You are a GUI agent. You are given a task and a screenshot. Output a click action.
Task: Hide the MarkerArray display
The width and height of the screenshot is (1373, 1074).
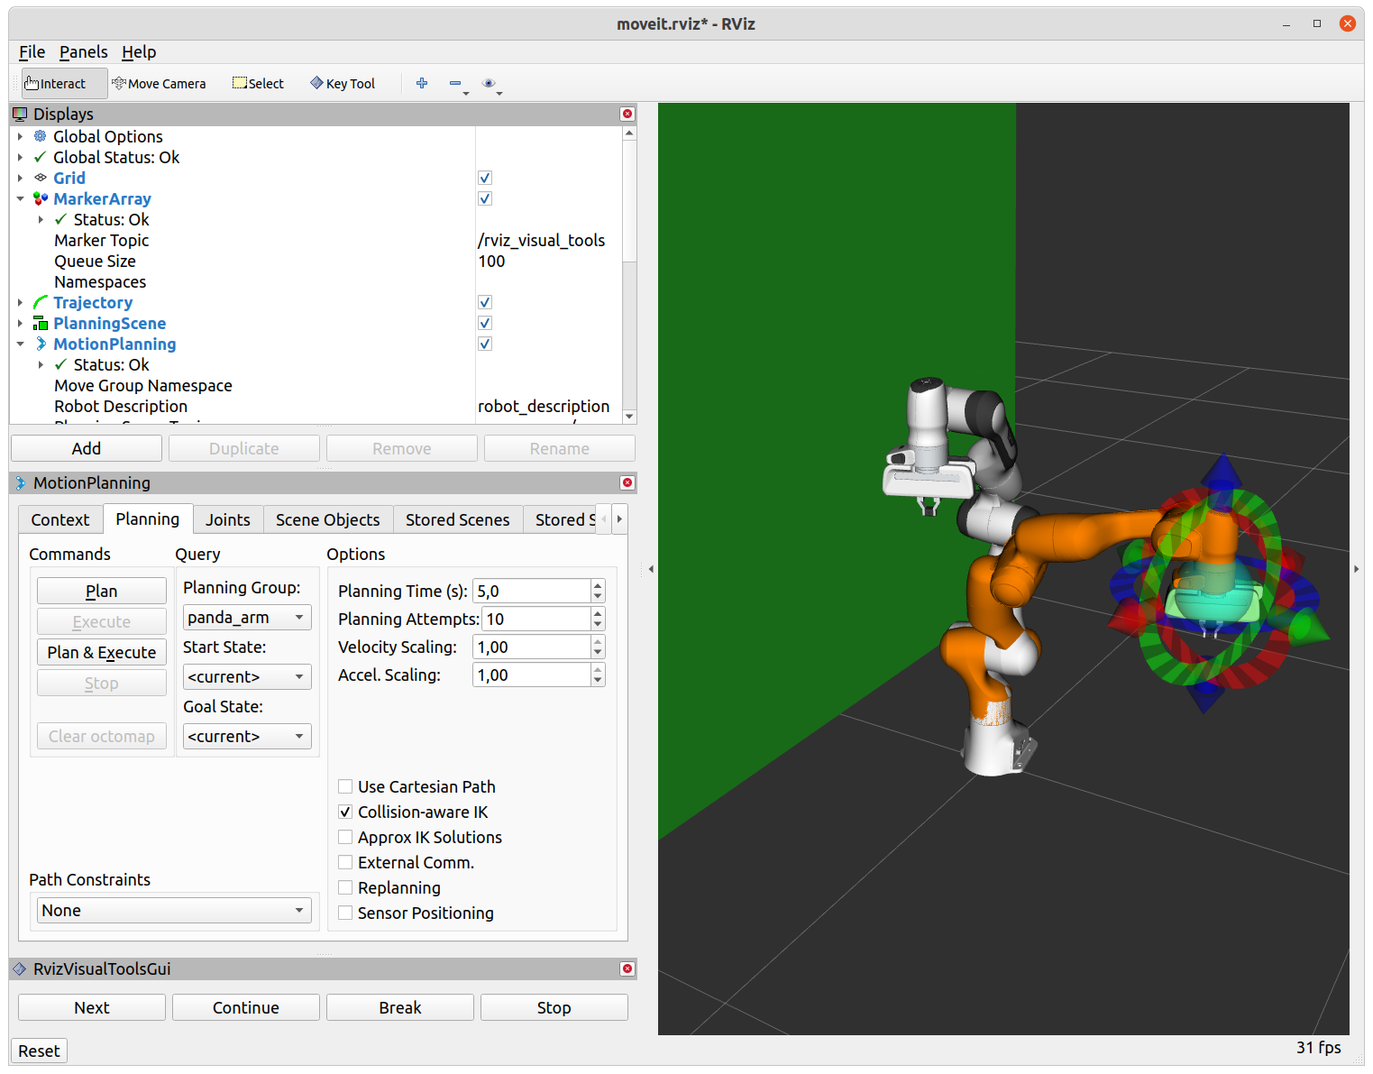[484, 198]
